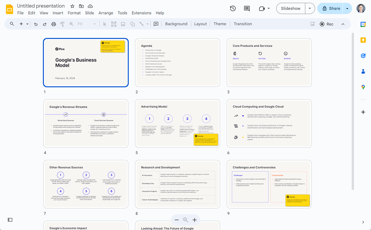This screenshot has width=371, height=230.
Task: Select the text box tool
Action: [x=114, y=24]
